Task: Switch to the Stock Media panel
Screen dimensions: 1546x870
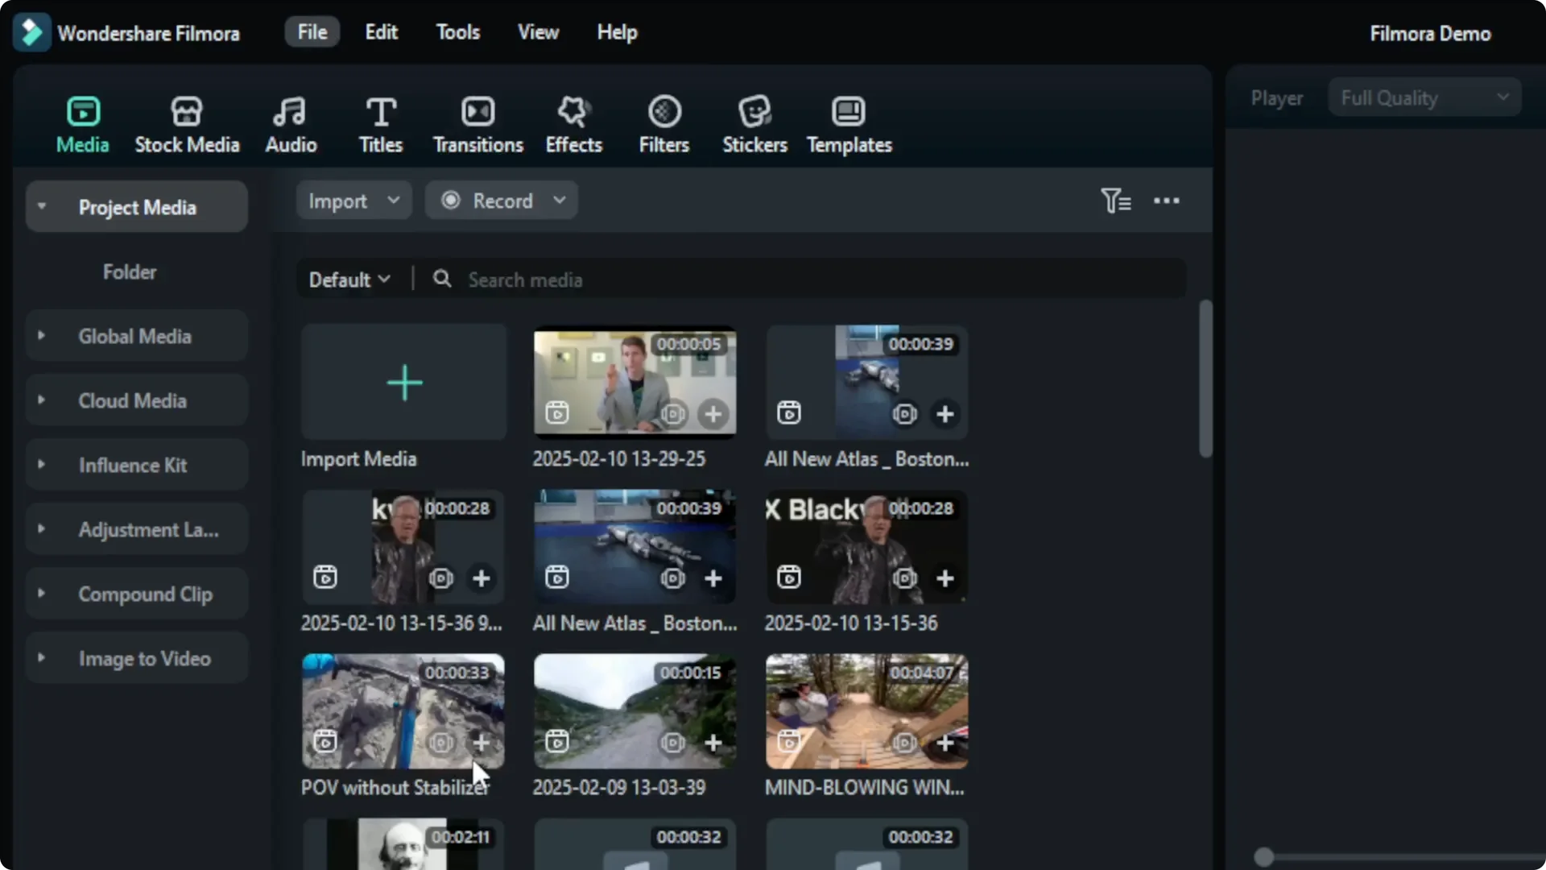Action: pos(188,122)
